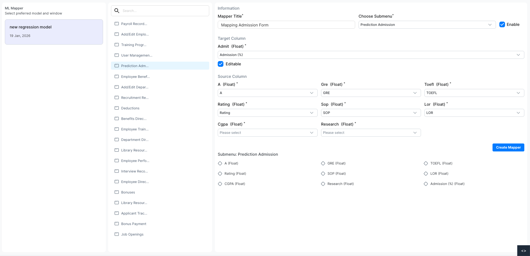Click the code expander icon at bottom right
Viewport: 530px width, 256px height.
tap(523, 251)
